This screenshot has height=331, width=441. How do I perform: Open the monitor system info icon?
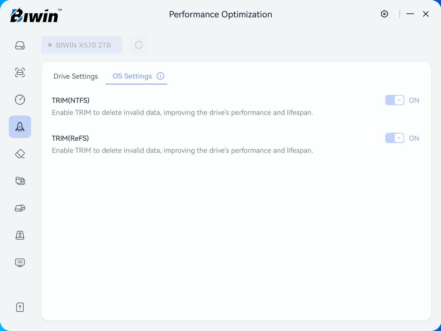(20, 262)
